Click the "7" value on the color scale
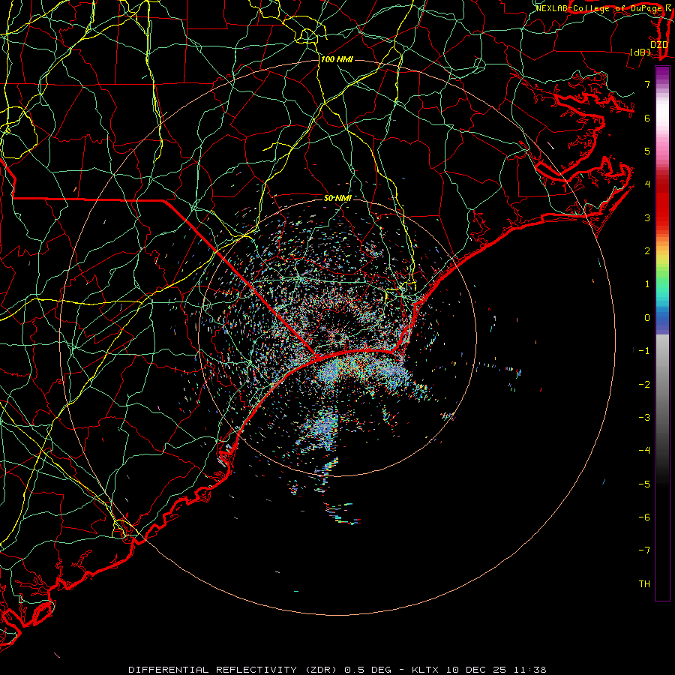The height and width of the screenshot is (675, 675). point(647,84)
